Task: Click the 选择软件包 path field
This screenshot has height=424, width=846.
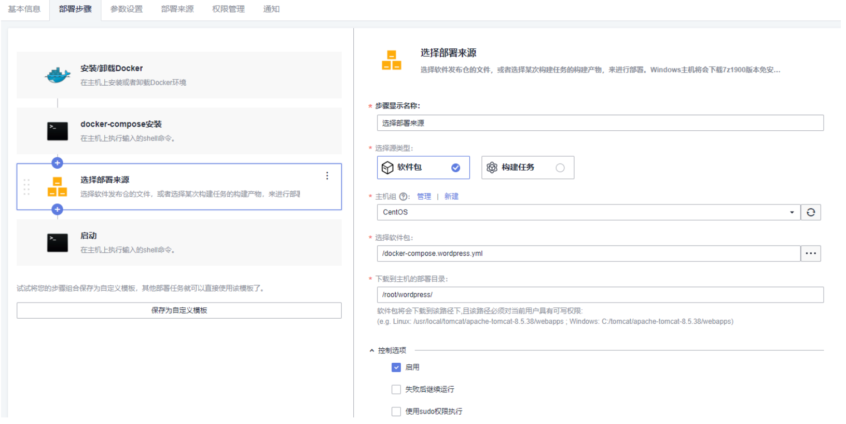Action: [x=588, y=254]
